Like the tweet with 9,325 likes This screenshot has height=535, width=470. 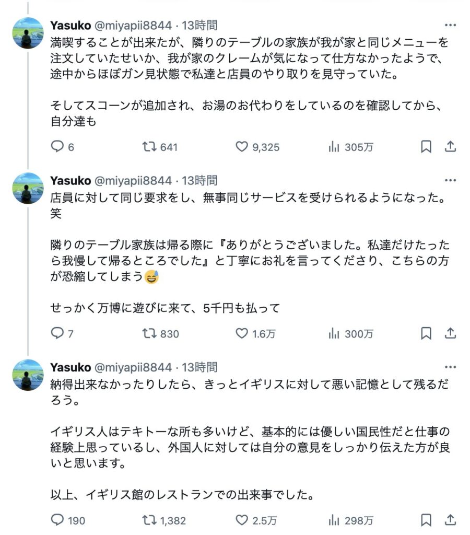pyautogui.click(x=241, y=147)
